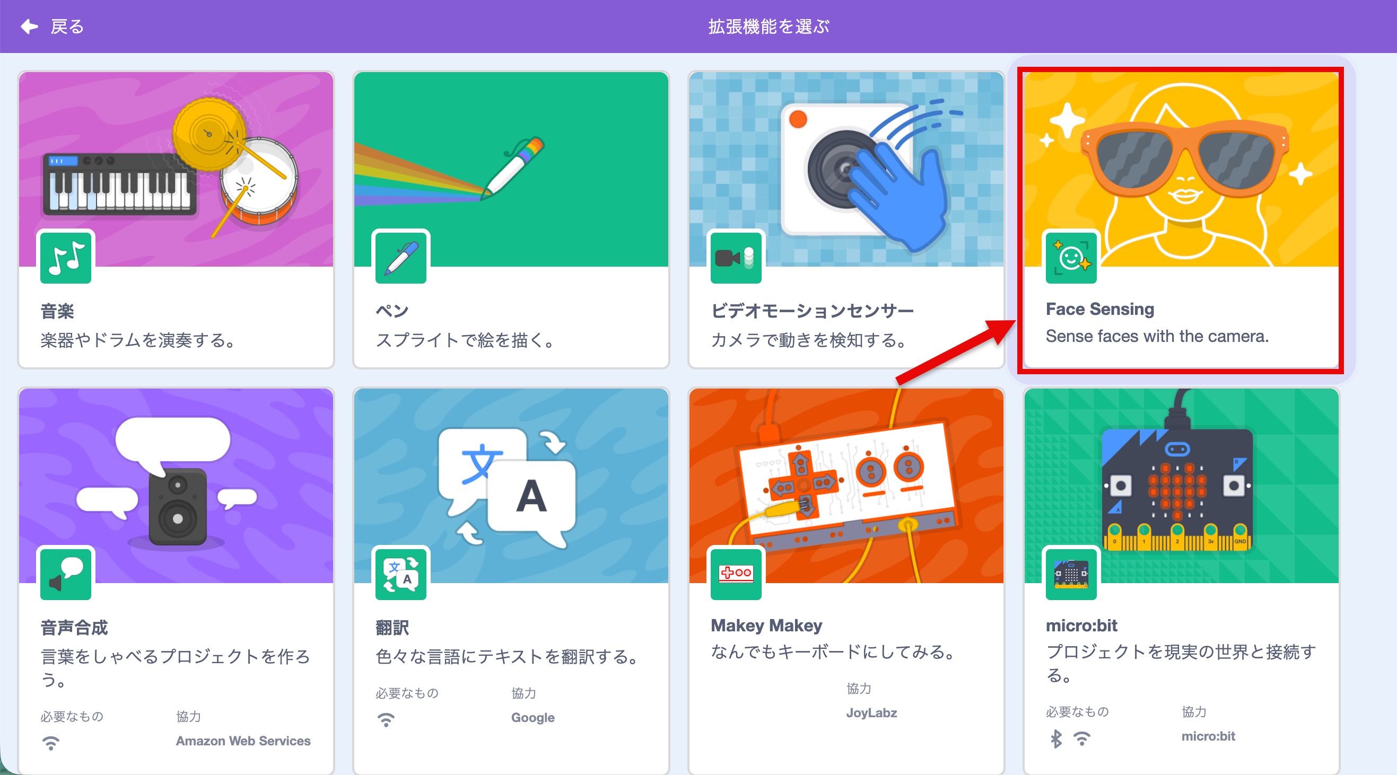The image size is (1397, 775).
Task: Click the ビデオモーションセンサー card thumbnail image
Action: (846, 168)
